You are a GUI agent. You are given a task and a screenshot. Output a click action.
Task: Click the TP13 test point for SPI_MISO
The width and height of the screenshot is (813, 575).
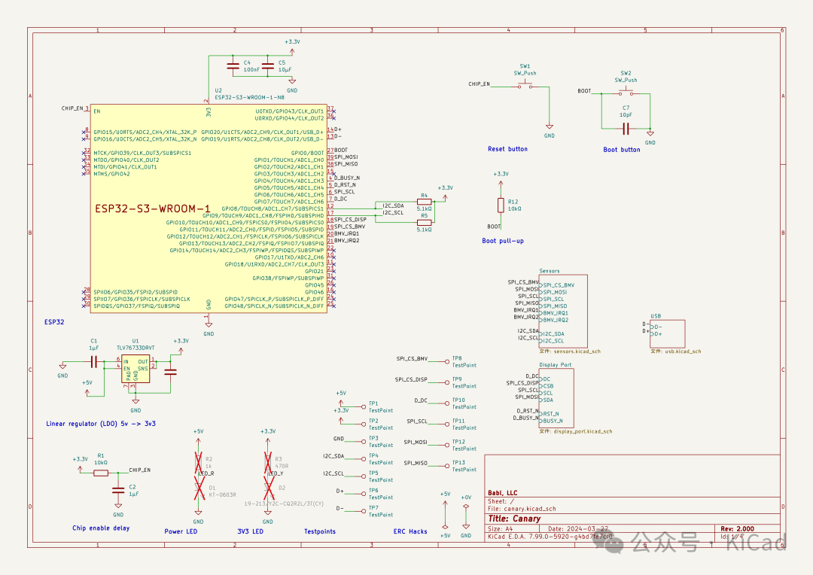click(x=447, y=466)
